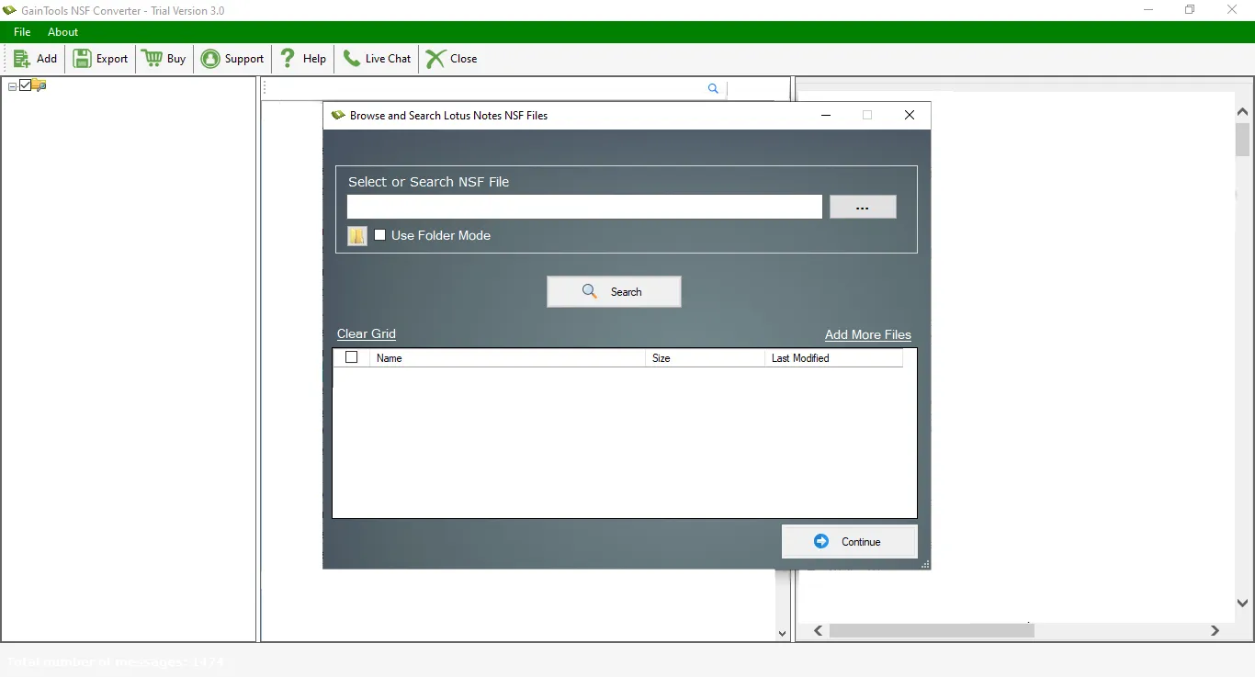Click the NSF file path input field
This screenshot has width=1255, height=677.
click(584, 207)
